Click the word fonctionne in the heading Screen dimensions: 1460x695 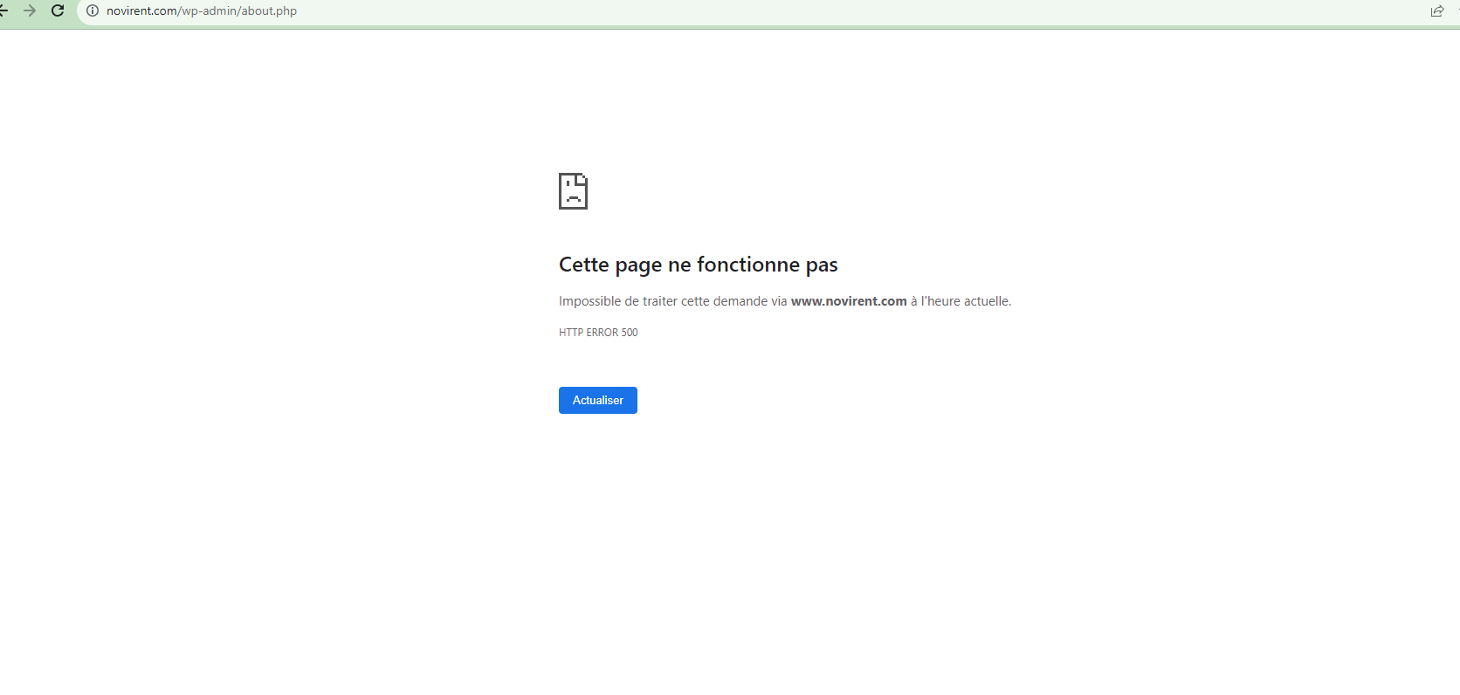point(747,265)
